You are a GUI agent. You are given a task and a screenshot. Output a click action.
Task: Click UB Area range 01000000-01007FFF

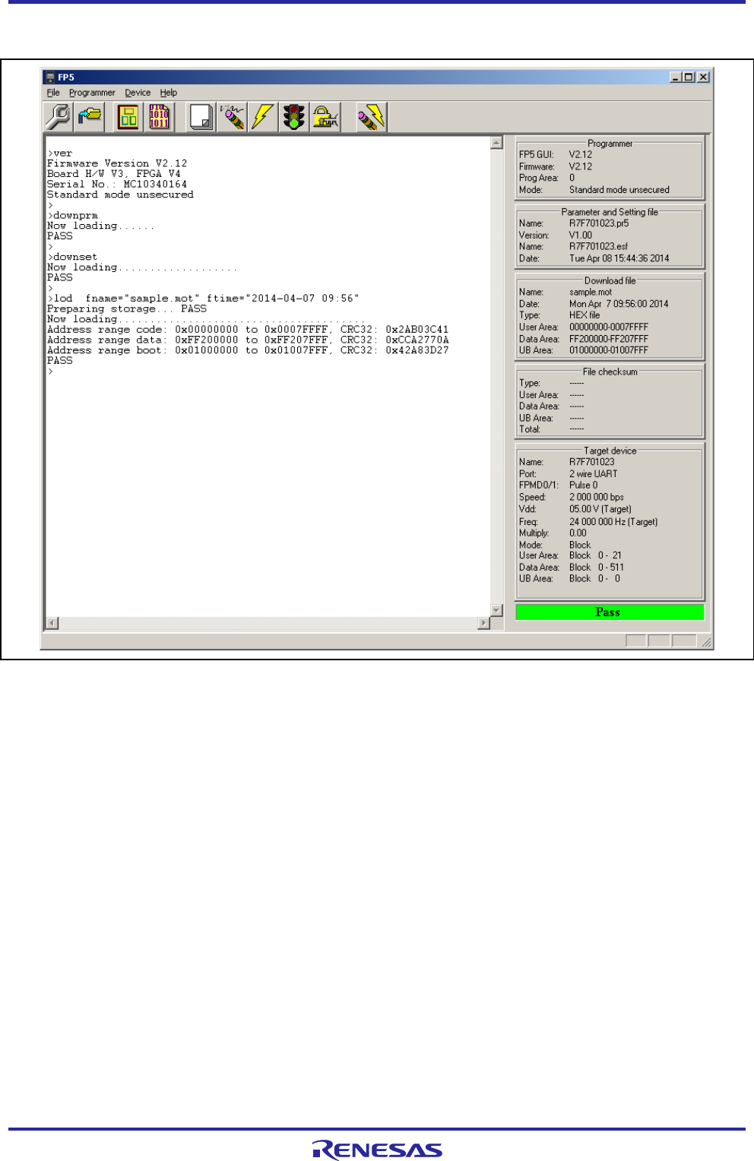coord(609,350)
